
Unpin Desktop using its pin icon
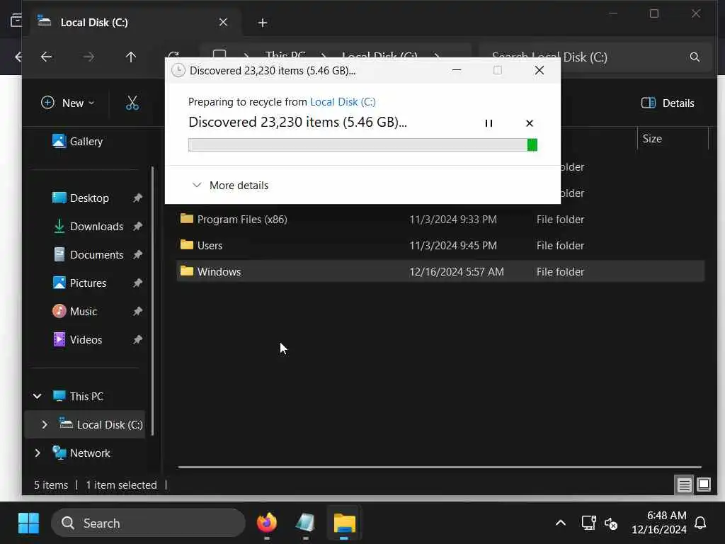click(137, 198)
